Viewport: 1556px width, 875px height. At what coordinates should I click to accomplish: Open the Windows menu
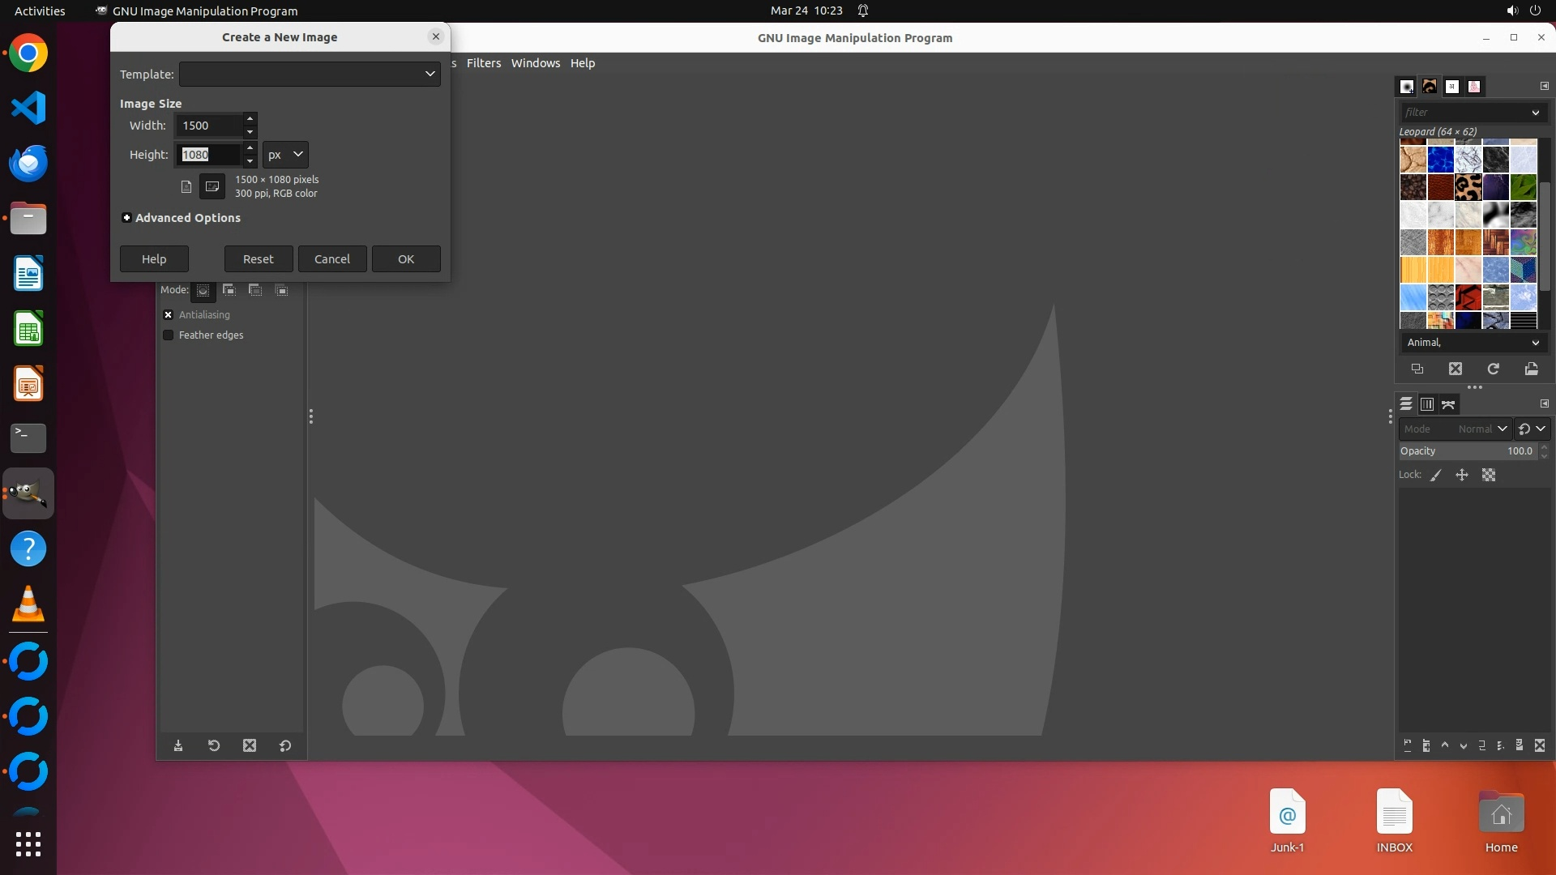coord(535,63)
